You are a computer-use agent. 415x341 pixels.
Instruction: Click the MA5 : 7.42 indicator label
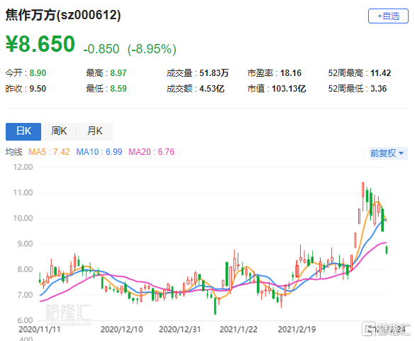click(x=49, y=152)
